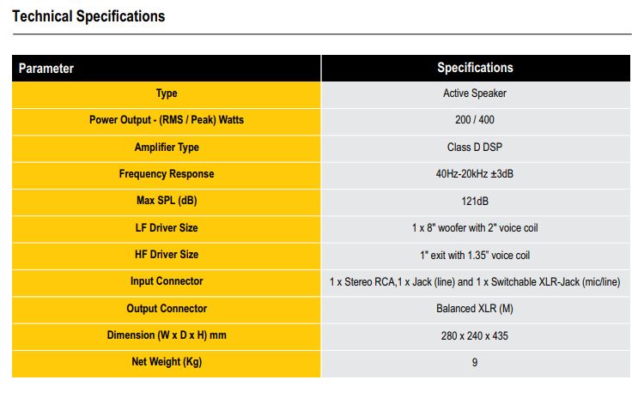The image size is (644, 398).
Task: Click the Technical Specifications heading
Action: (x=89, y=16)
